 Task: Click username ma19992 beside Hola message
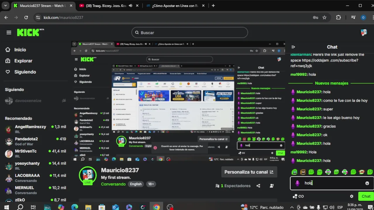[299, 152]
